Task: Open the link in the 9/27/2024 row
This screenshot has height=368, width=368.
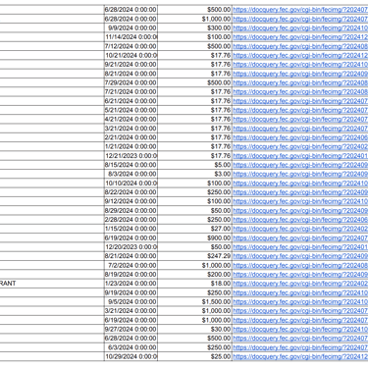Action: [300, 329]
